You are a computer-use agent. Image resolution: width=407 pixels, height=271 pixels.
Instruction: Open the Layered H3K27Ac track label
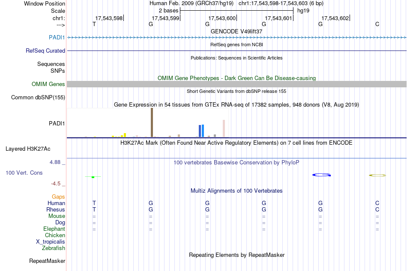pyautogui.click(x=28, y=149)
